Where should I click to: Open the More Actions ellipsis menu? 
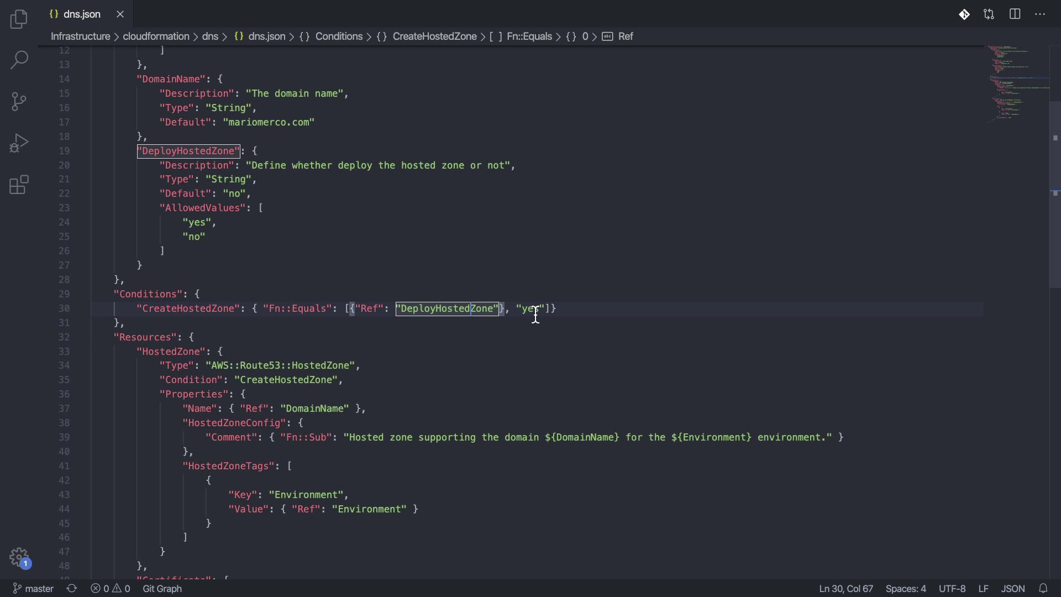coord(1040,14)
